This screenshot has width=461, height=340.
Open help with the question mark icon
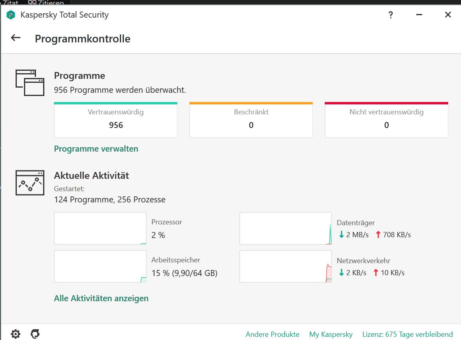[390, 15]
